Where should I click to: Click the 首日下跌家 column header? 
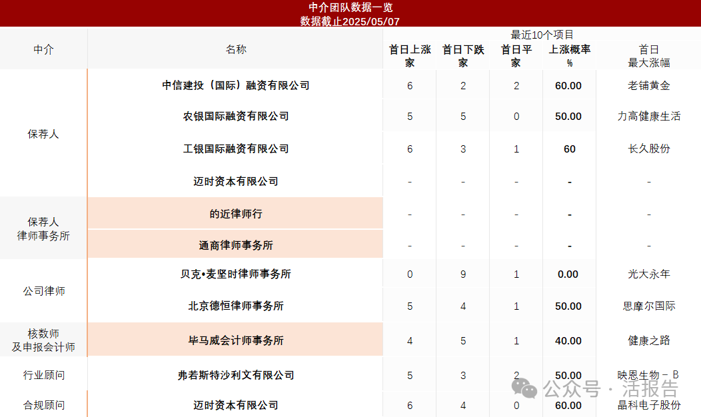click(463, 56)
